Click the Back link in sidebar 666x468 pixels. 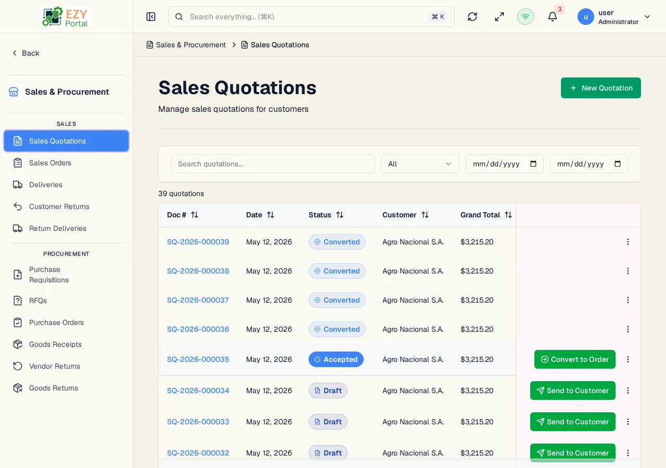click(x=25, y=53)
